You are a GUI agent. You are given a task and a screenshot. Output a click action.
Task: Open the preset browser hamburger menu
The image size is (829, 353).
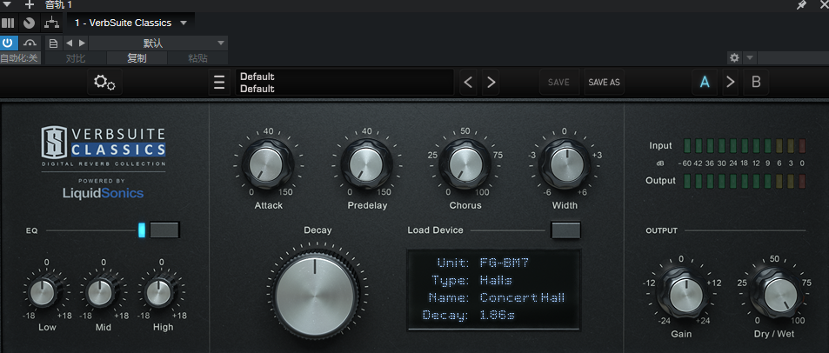click(219, 83)
